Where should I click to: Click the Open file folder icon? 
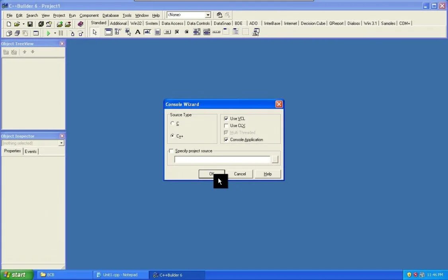(x=17, y=24)
